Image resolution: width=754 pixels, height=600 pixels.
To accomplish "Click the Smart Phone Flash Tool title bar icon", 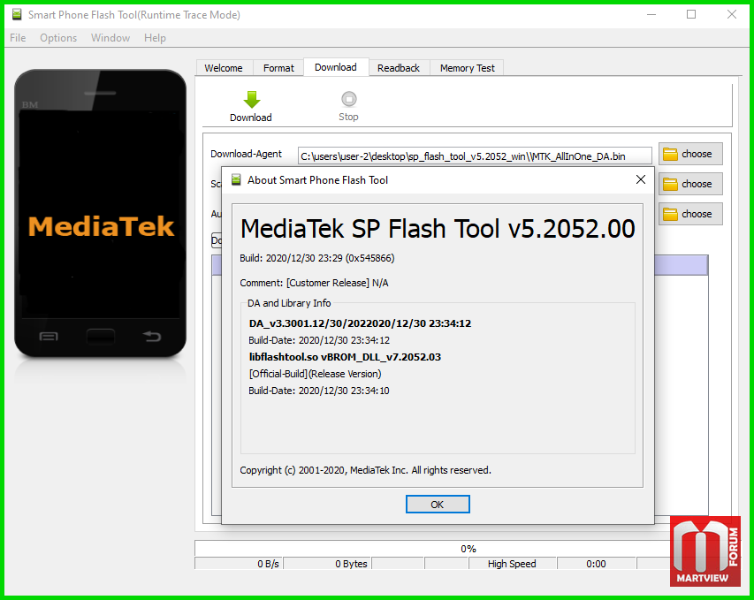I will (17, 14).
